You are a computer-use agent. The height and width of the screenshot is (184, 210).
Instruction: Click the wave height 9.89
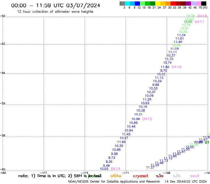(x=156, y=85)
